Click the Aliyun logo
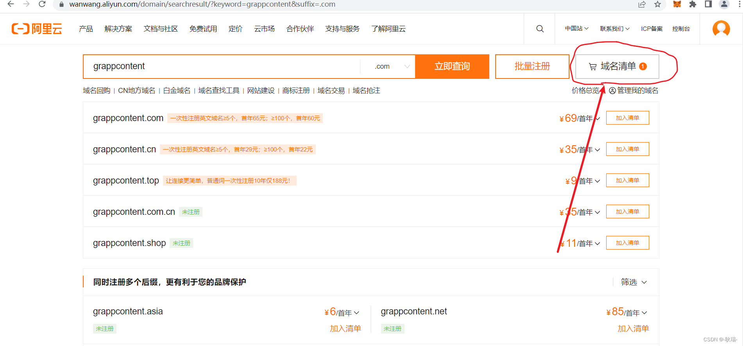This screenshot has width=743, height=346. pyautogui.click(x=37, y=29)
